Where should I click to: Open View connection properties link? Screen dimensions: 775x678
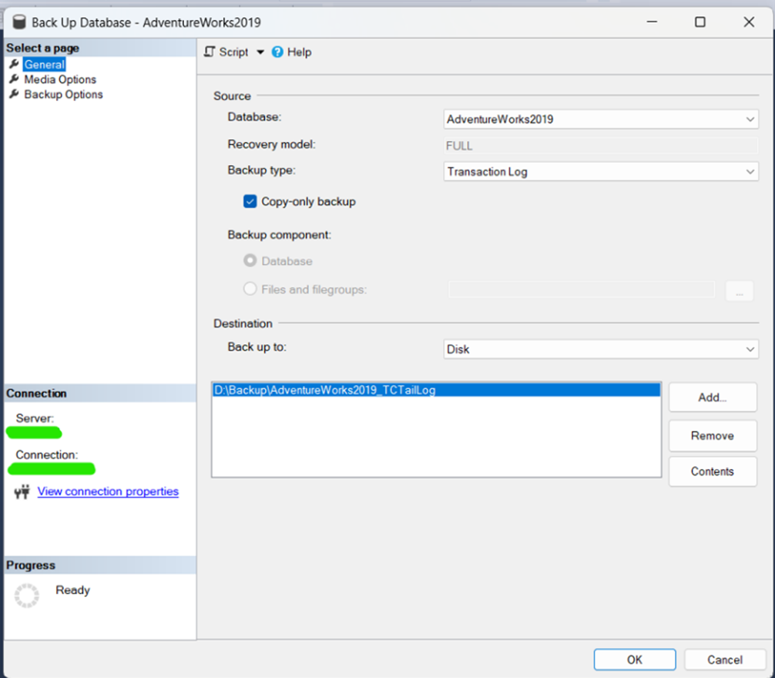click(108, 492)
